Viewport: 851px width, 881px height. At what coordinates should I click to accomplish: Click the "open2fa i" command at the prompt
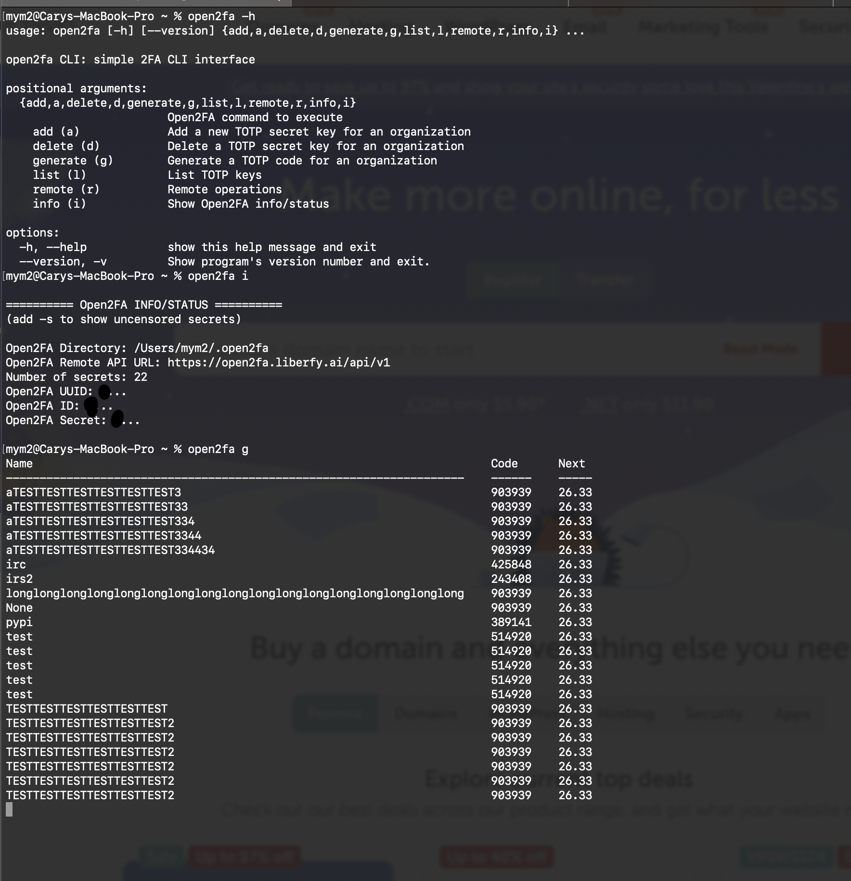click(218, 276)
